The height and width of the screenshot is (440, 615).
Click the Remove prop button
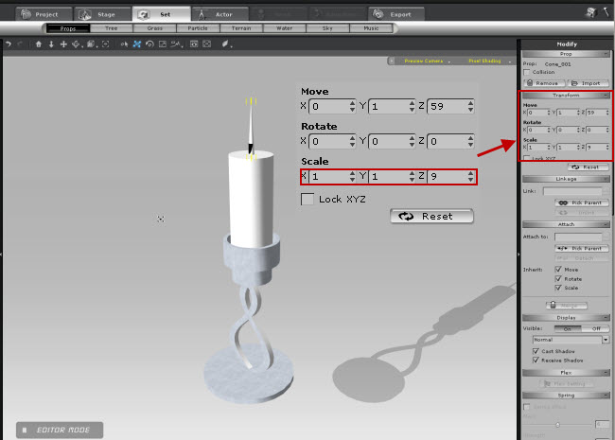[544, 83]
